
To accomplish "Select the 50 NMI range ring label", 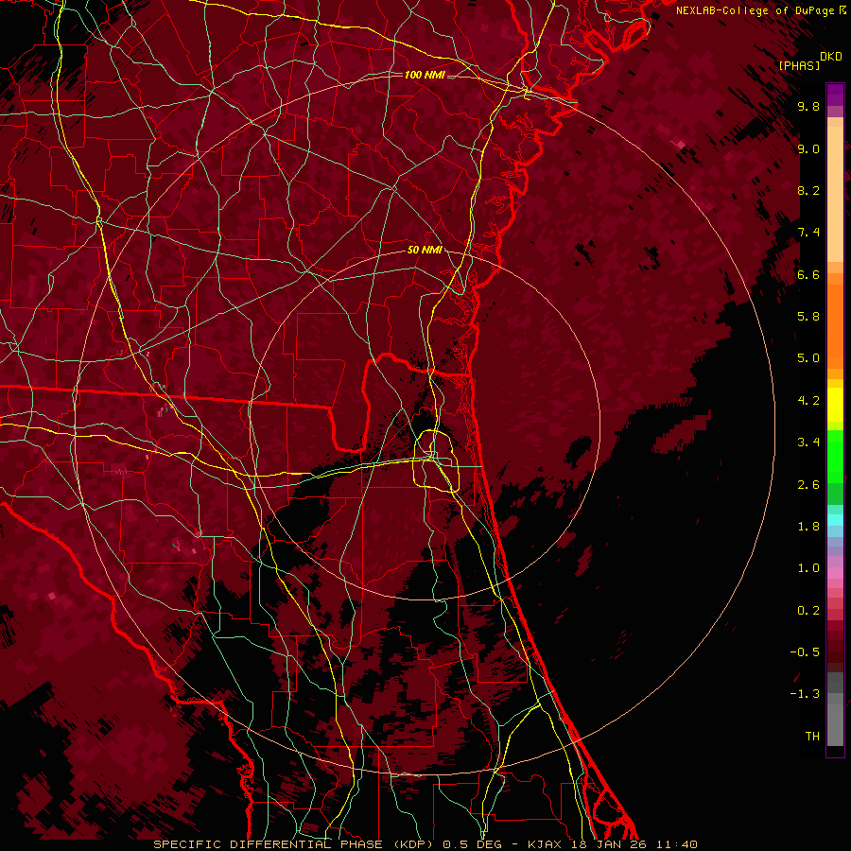I will (x=425, y=250).
